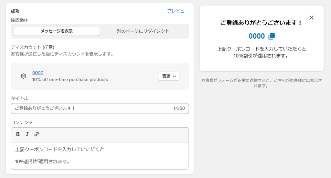The width and height of the screenshot is (331, 178).
Task: Open the 0000 discount code link
Action: tap(38, 73)
